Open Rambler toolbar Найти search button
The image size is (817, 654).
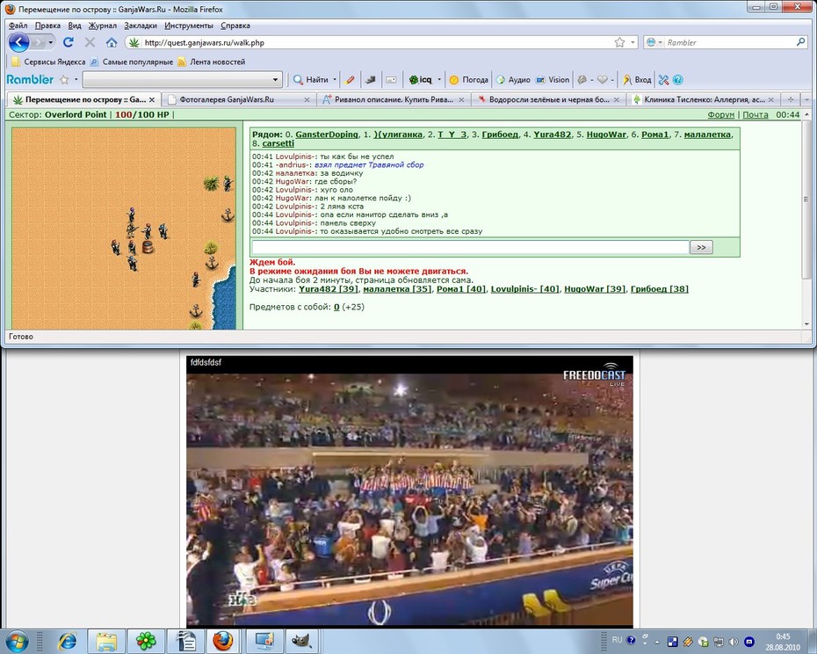[x=311, y=80]
